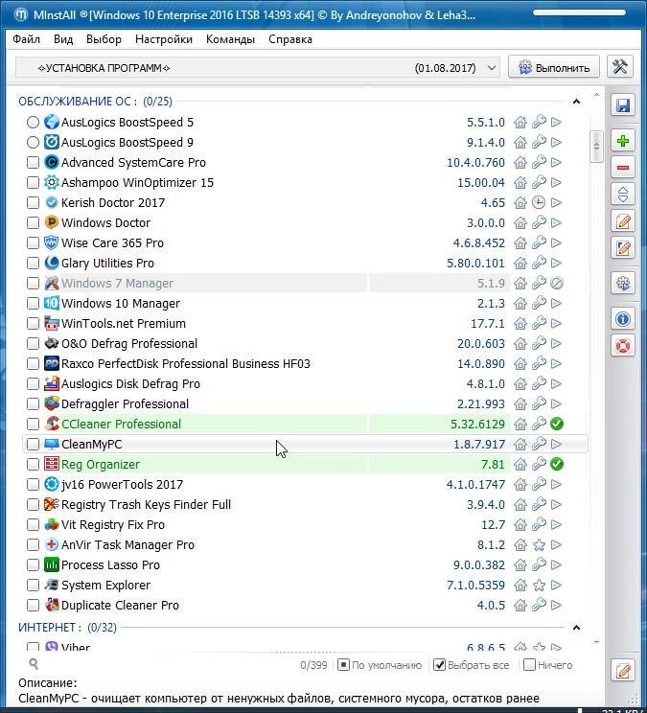Click the scroll-up arrow of the program list
The width and height of the screenshot is (647, 713).
click(596, 95)
